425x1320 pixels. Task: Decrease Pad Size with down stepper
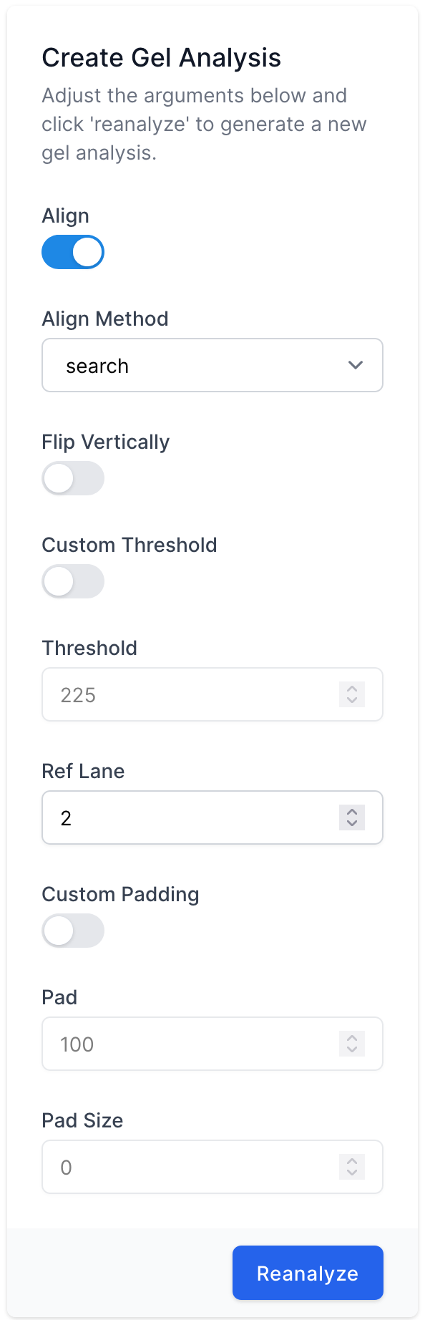pyautogui.click(x=352, y=1173)
